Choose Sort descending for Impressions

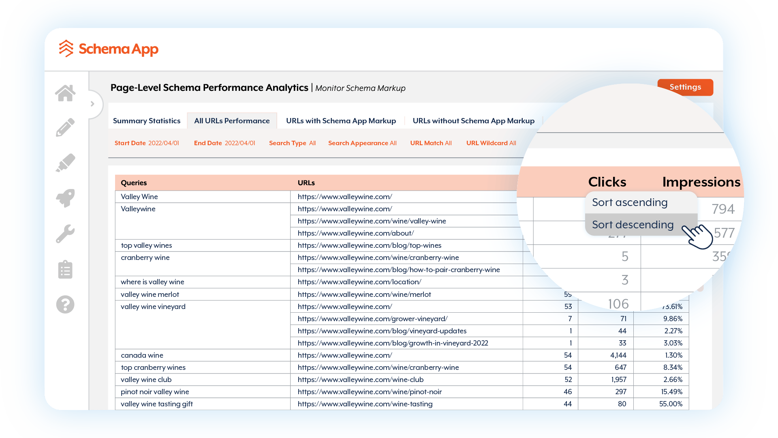[632, 224]
